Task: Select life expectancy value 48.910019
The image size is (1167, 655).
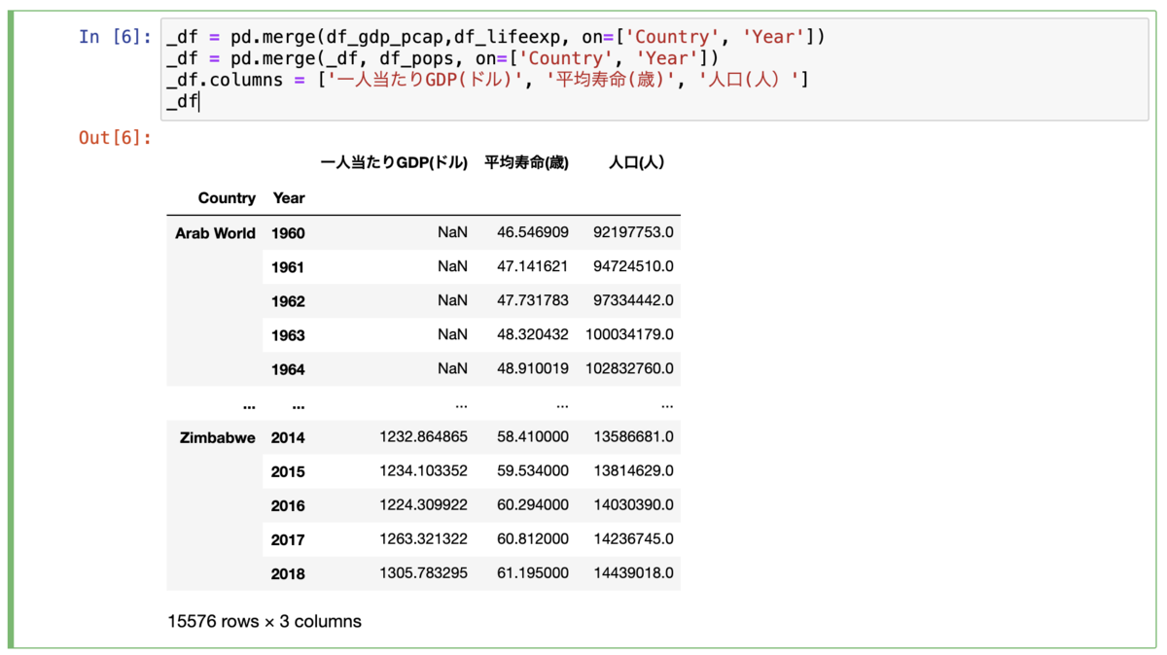Action: coord(533,368)
